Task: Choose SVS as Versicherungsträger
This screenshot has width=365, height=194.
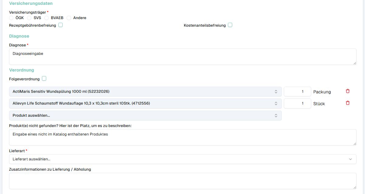Action: (29, 18)
